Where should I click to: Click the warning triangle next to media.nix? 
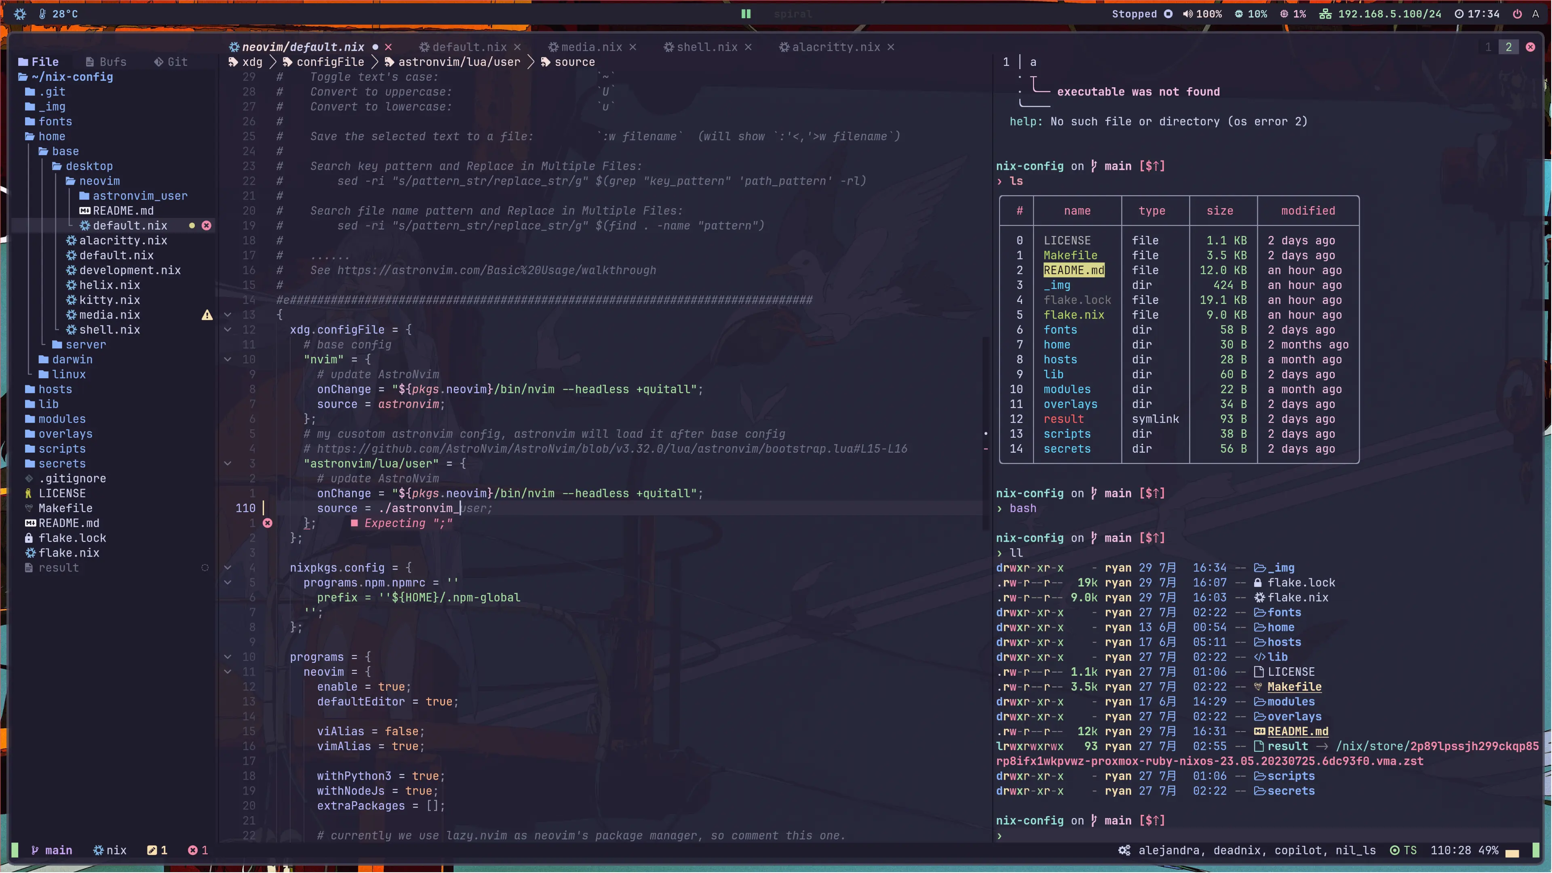[x=207, y=314]
